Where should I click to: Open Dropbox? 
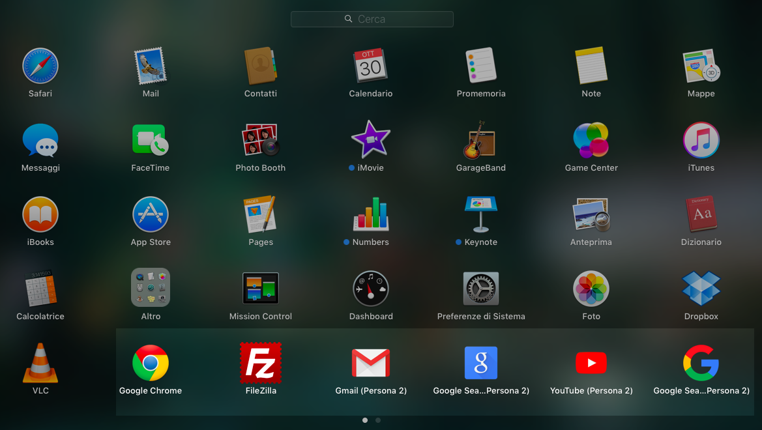tap(701, 289)
